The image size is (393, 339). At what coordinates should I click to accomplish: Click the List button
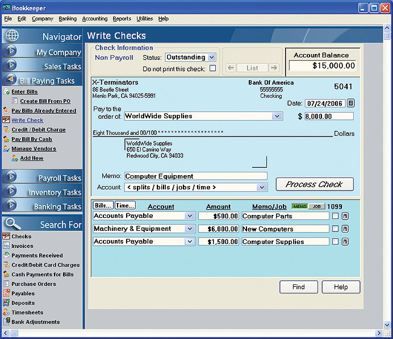click(252, 68)
